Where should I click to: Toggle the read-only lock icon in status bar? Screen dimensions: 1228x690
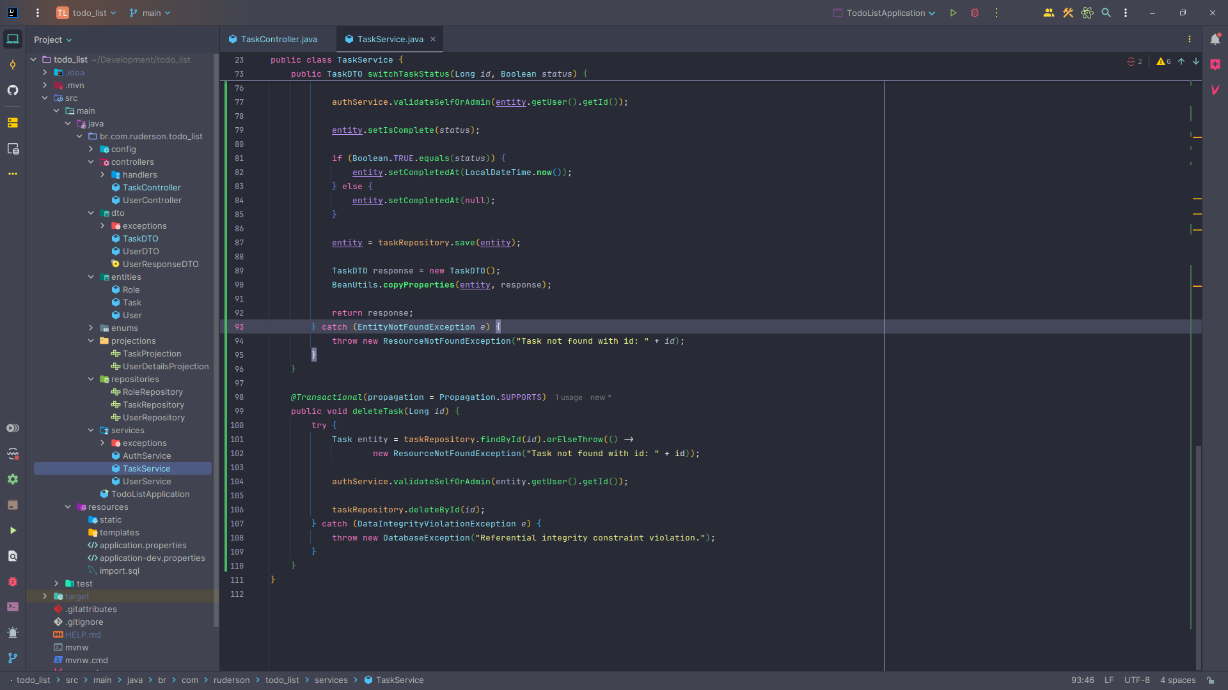1211,680
